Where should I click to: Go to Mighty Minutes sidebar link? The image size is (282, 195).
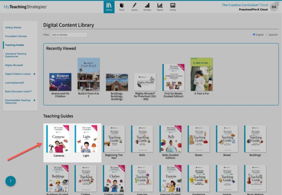point(14,65)
